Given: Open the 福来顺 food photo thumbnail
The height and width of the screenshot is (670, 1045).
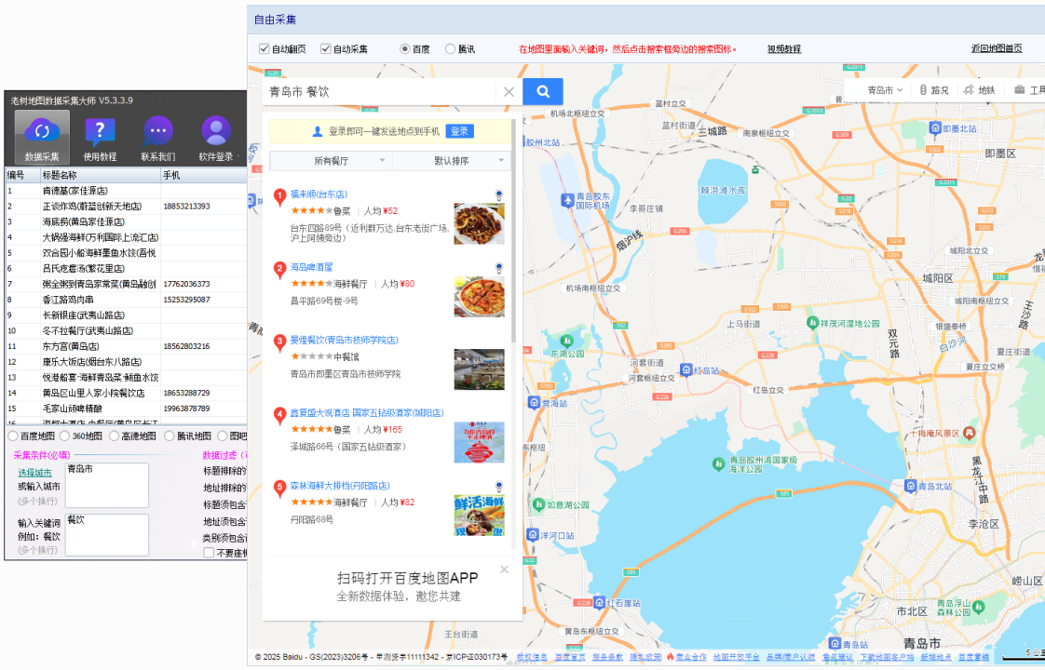Looking at the screenshot, I should point(479,223).
